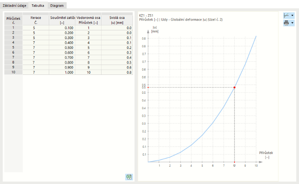The image size is (299, 184).
Task: Select the Součinitel zatížení column header
Action: tap(62, 20)
